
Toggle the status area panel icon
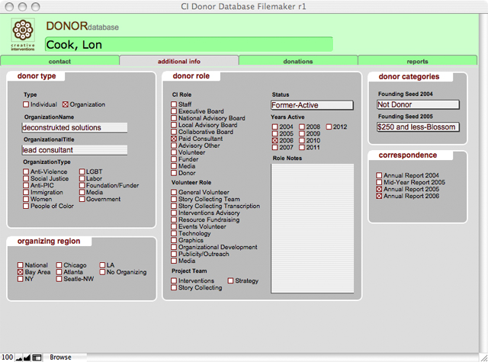tap(37, 357)
